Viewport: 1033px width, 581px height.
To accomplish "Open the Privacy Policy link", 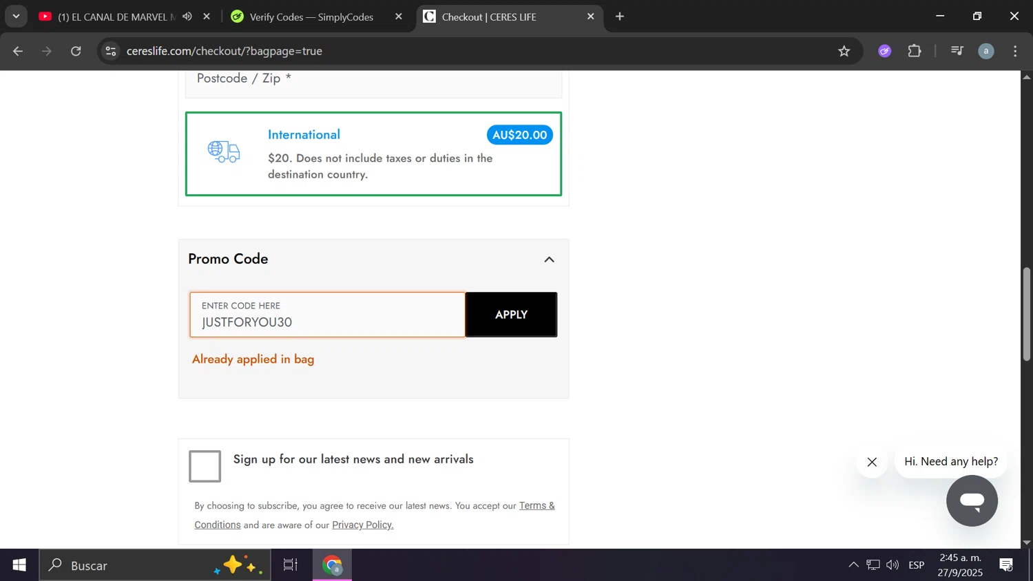I will (x=363, y=525).
